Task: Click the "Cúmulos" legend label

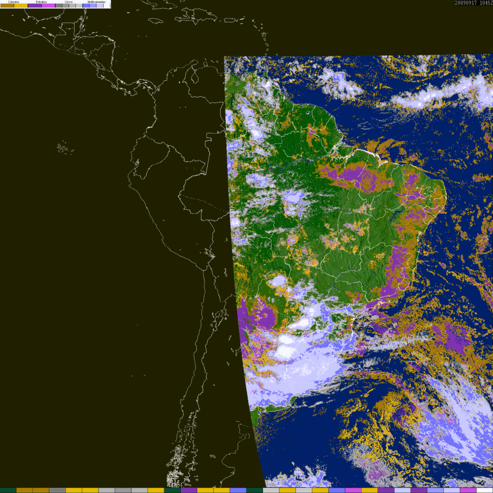Action: click(14, 2)
